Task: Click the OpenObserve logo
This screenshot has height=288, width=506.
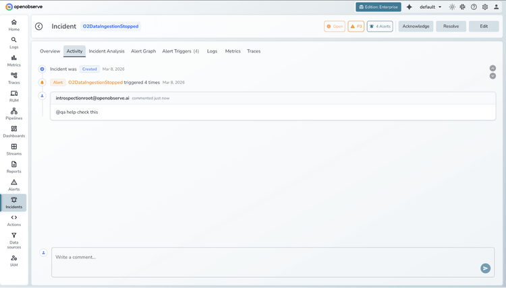Action: (x=24, y=7)
